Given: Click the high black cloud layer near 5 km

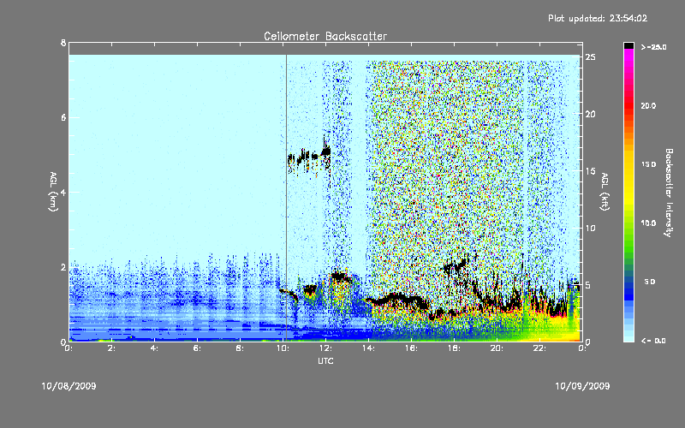Looking at the screenshot, I should (309, 156).
